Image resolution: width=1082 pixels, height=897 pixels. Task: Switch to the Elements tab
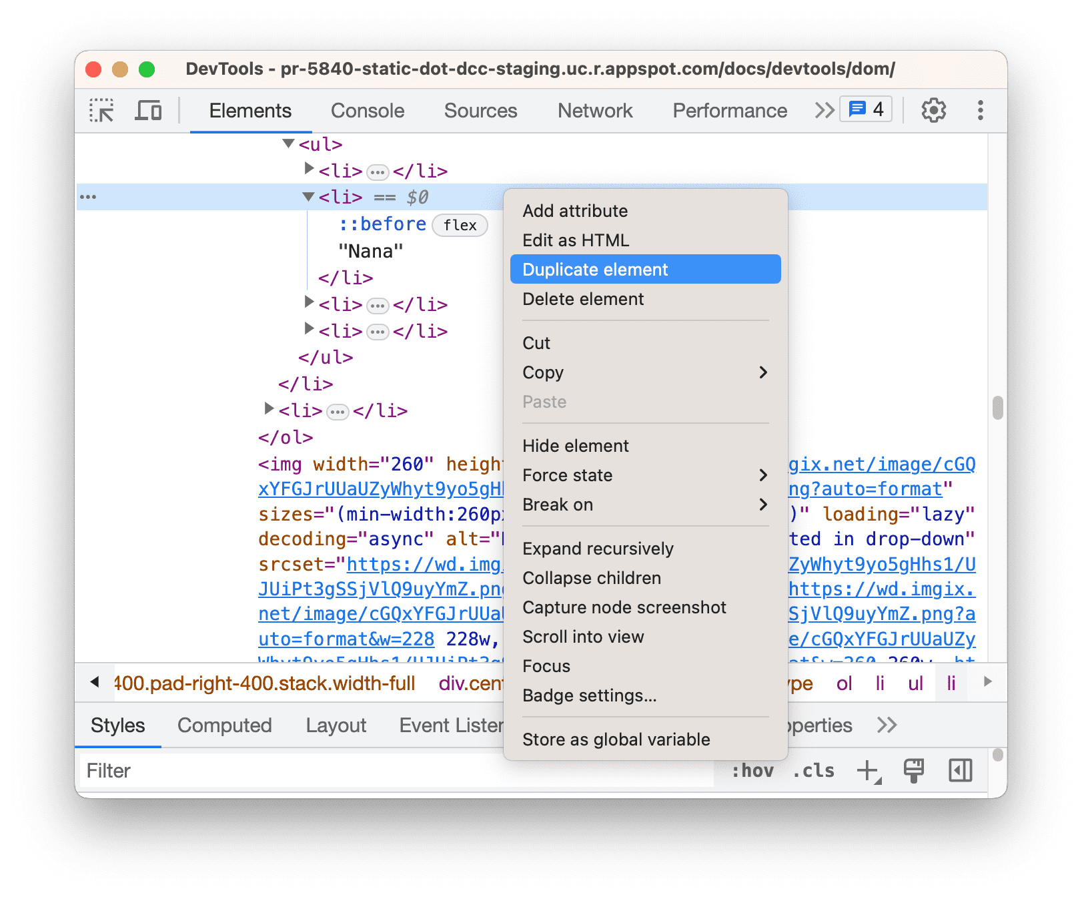click(250, 111)
